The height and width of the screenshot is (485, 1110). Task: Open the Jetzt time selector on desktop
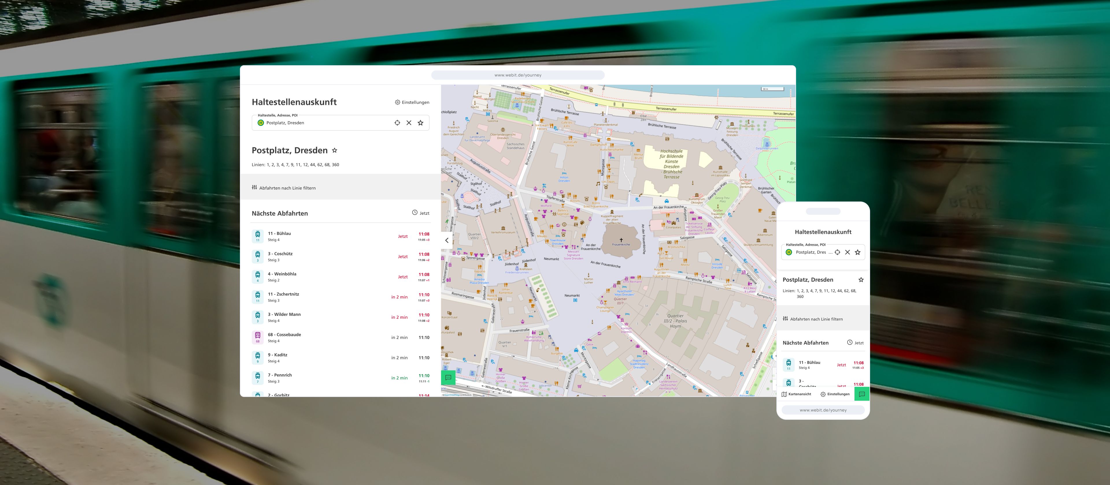pos(421,213)
